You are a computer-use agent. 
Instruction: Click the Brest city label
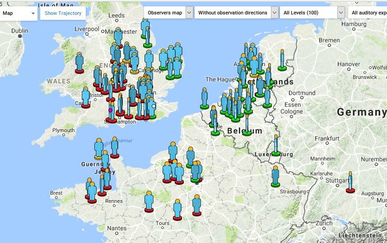(56, 193)
